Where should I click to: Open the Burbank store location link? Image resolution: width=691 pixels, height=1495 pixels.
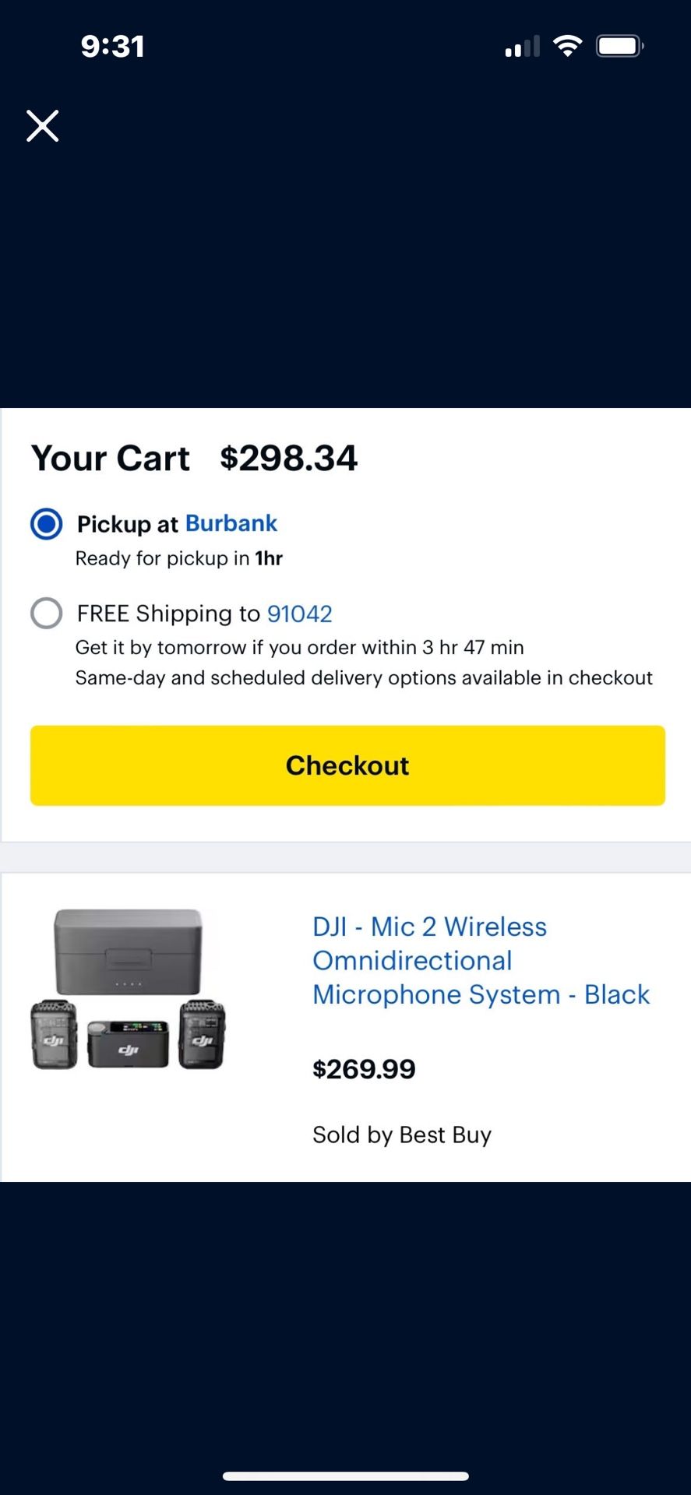[231, 523]
